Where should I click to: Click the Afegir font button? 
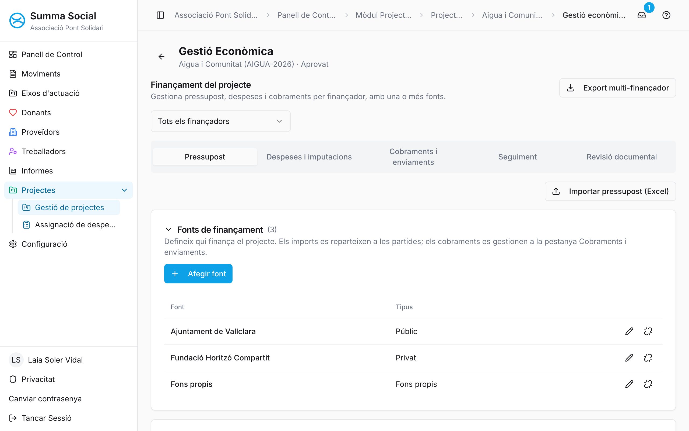pos(198,274)
